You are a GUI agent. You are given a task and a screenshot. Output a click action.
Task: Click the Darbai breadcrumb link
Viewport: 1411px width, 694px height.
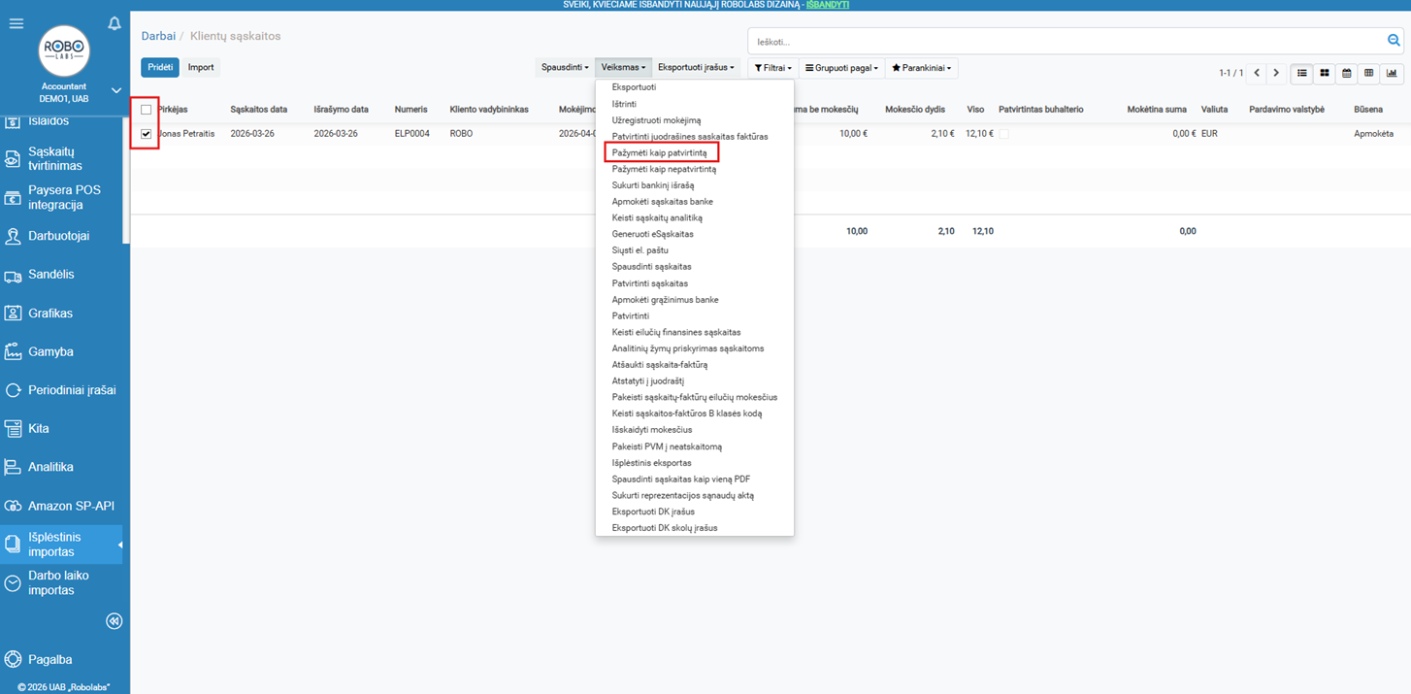tap(158, 36)
